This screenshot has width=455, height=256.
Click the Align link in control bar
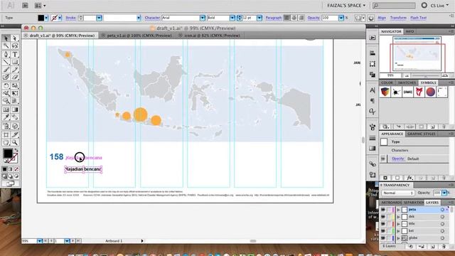point(382,18)
